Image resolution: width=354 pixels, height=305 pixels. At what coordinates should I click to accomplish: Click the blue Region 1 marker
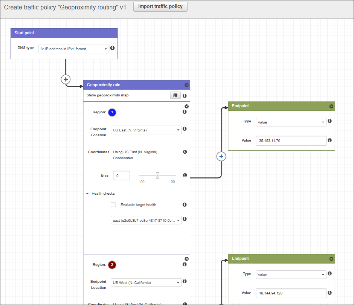pyautogui.click(x=112, y=112)
